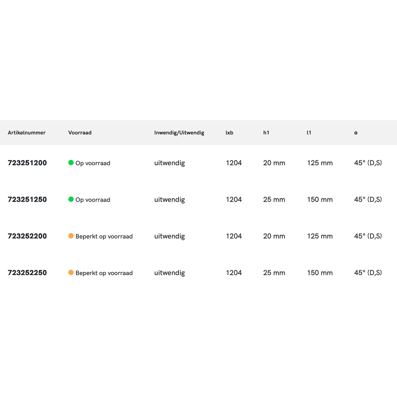Sort by the Voorraad column header
The width and height of the screenshot is (397, 397).
(80, 133)
